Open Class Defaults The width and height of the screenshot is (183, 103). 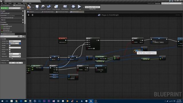click(65, 7)
